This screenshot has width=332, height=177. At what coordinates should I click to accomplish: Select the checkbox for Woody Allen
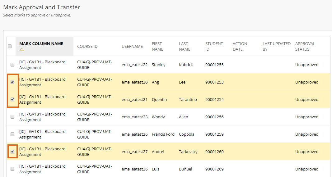tap(12, 117)
